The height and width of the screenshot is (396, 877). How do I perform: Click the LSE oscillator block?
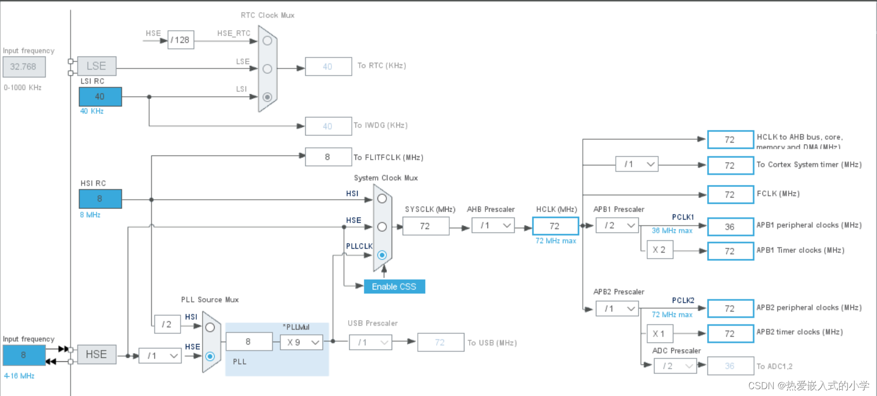97,66
